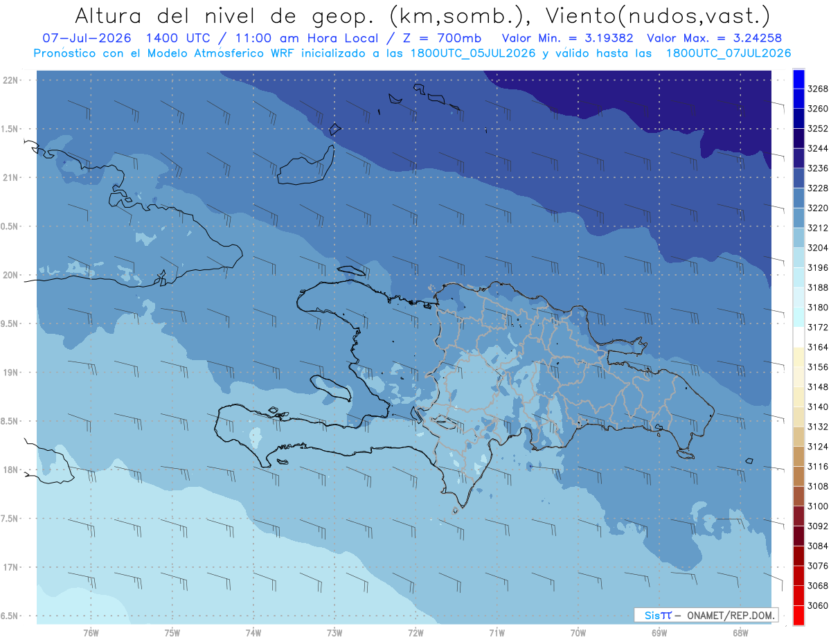Click the '73W' longitude label
This screenshot has height=642, width=831.
[334, 633]
